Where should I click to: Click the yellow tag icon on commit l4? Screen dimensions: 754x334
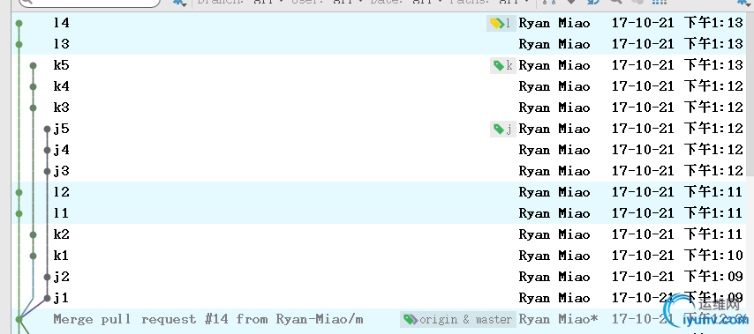497,23
